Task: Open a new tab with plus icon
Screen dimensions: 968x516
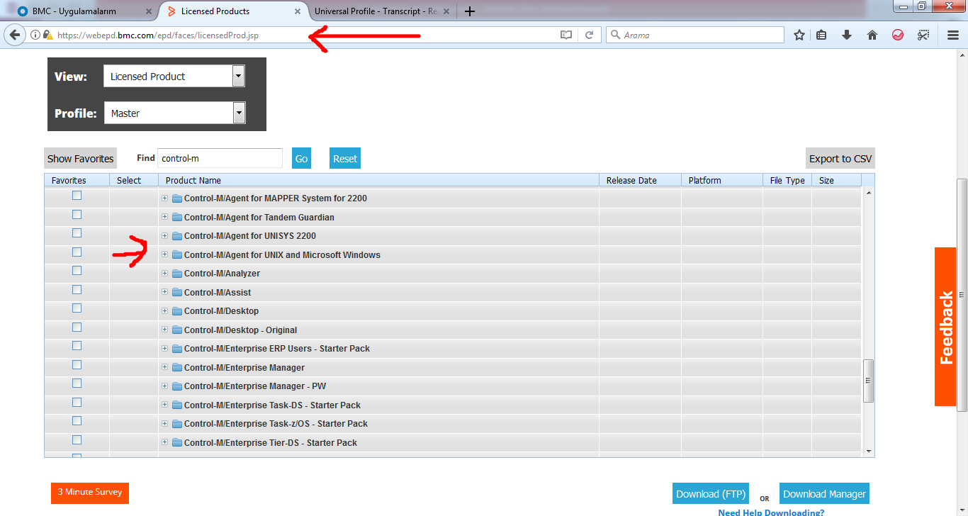Action: point(469,11)
